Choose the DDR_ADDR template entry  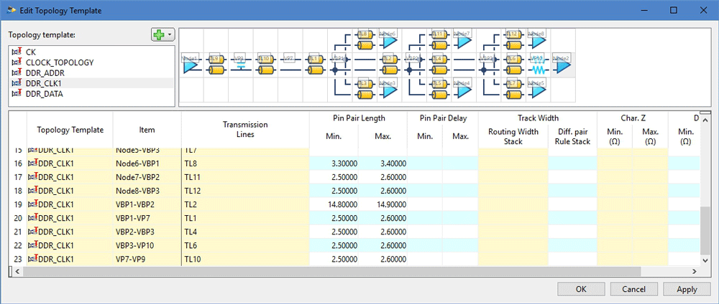click(50, 73)
